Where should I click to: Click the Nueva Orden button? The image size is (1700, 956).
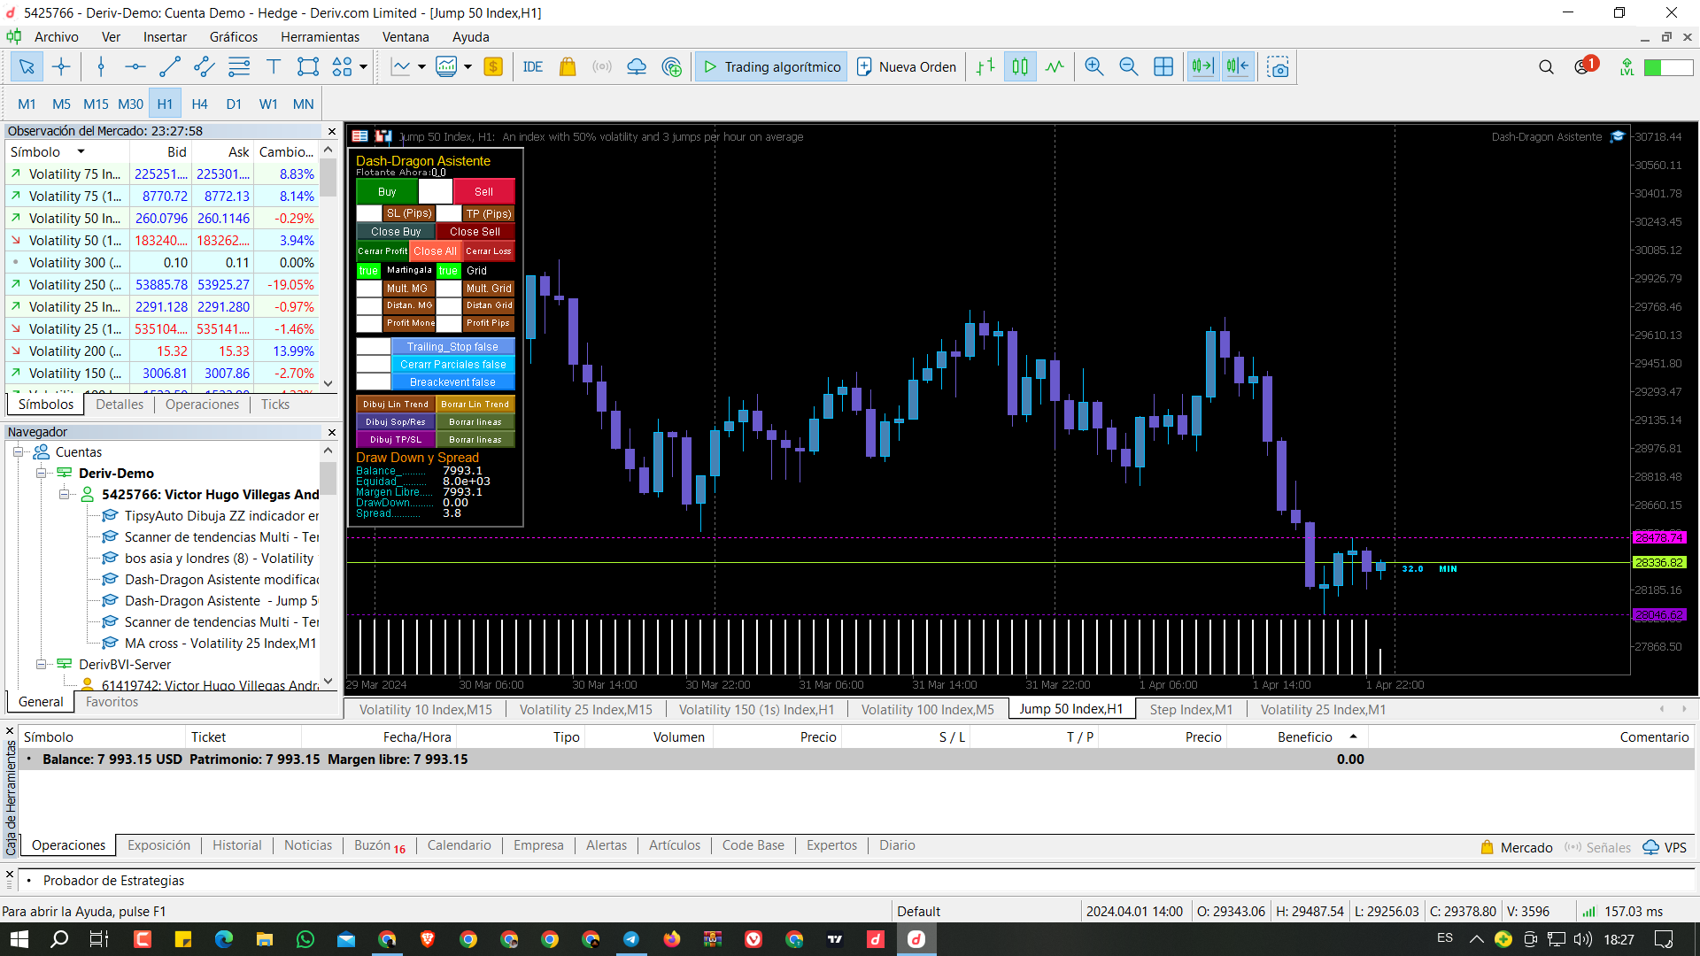907,67
